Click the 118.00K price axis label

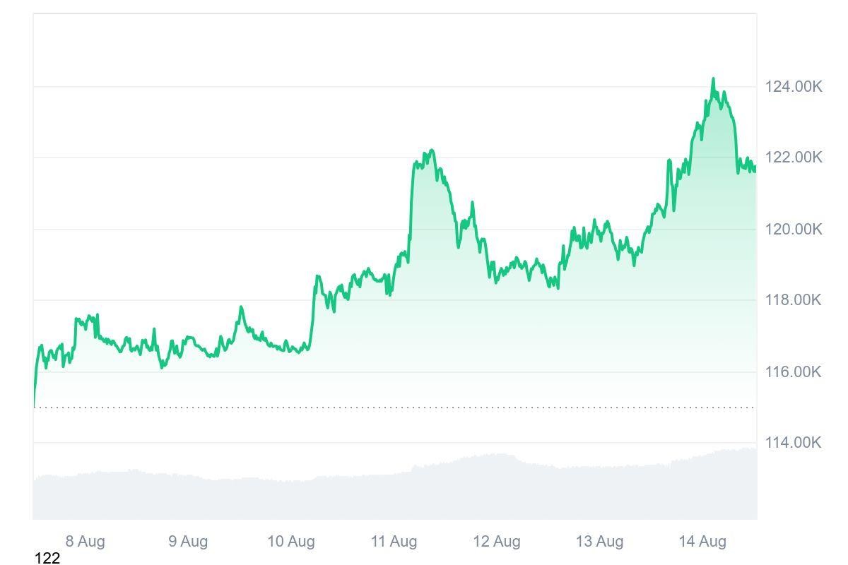[794, 300]
